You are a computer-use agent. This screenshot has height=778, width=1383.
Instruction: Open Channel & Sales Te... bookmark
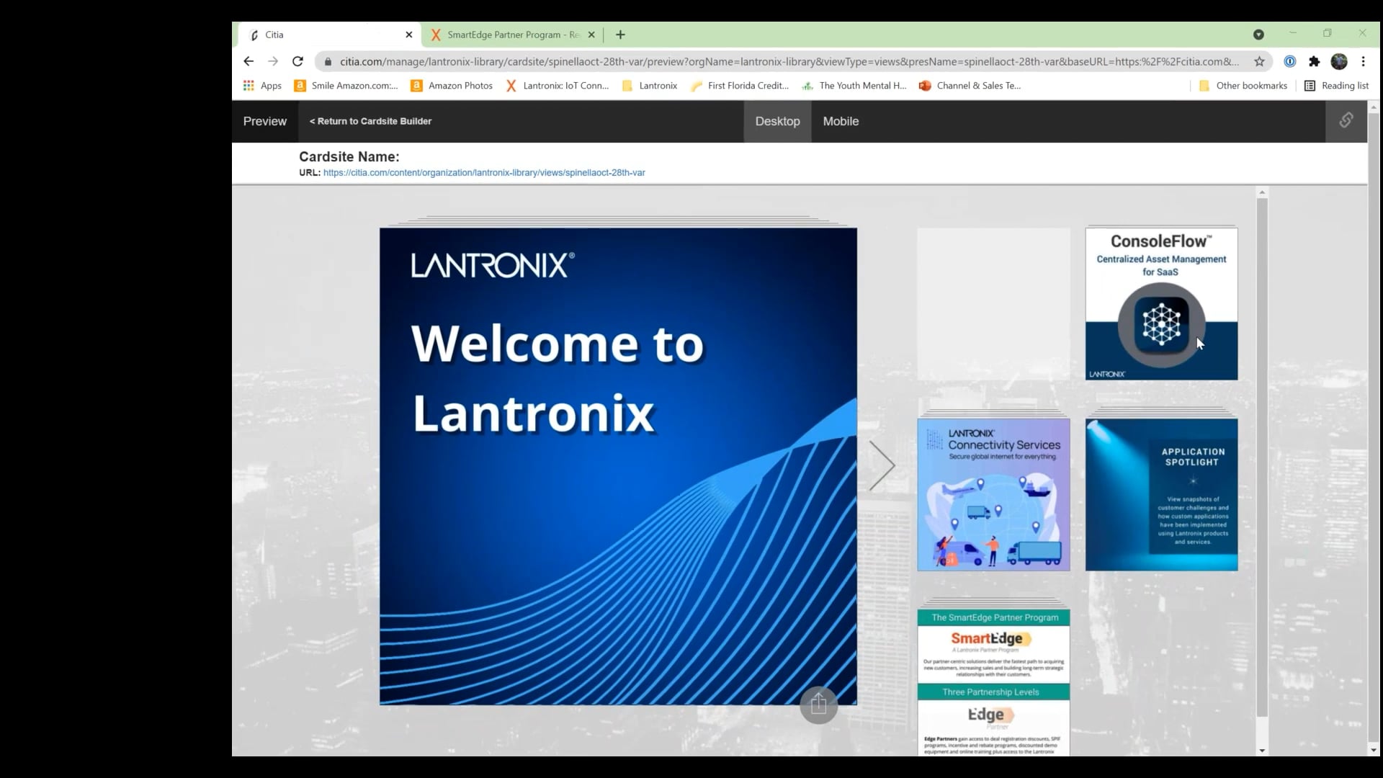point(970,85)
